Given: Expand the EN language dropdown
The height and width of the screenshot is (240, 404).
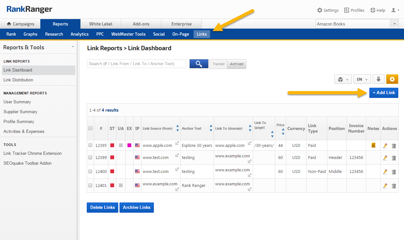Looking at the screenshot, I should 362,79.
